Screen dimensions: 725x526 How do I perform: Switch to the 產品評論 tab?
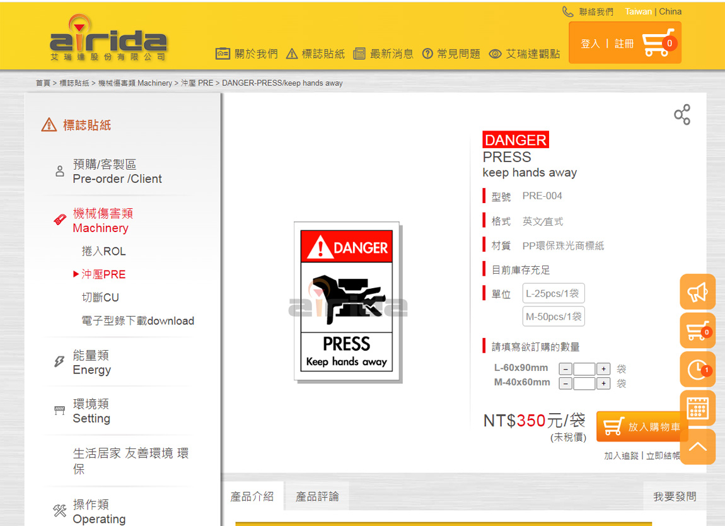317,496
